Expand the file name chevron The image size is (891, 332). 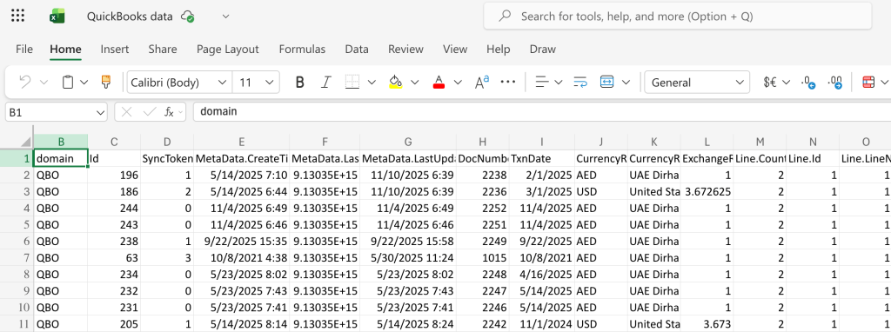225,17
